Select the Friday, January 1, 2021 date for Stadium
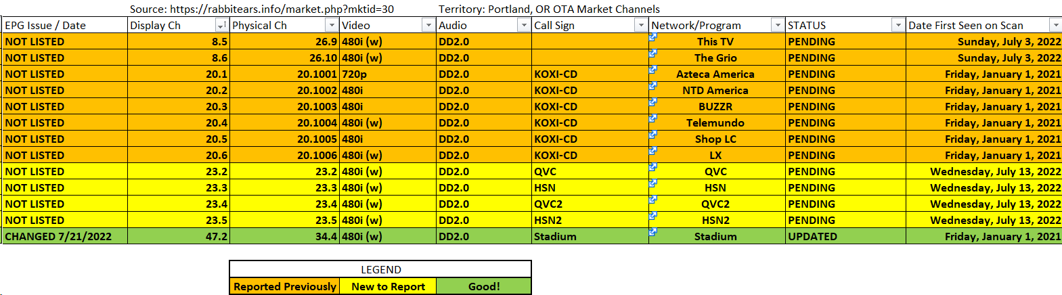 click(x=984, y=236)
